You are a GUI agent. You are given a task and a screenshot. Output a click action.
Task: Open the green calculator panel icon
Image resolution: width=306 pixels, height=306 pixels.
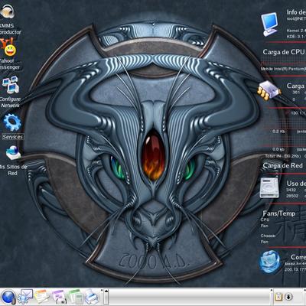tap(75, 297)
